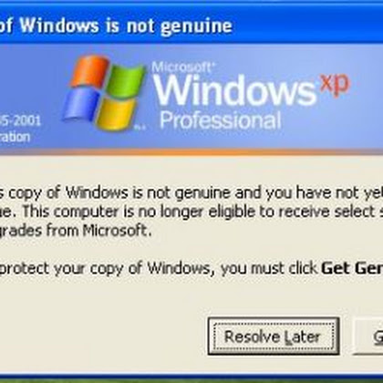Click the large Windows wordmark in banner

click(234, 90)
